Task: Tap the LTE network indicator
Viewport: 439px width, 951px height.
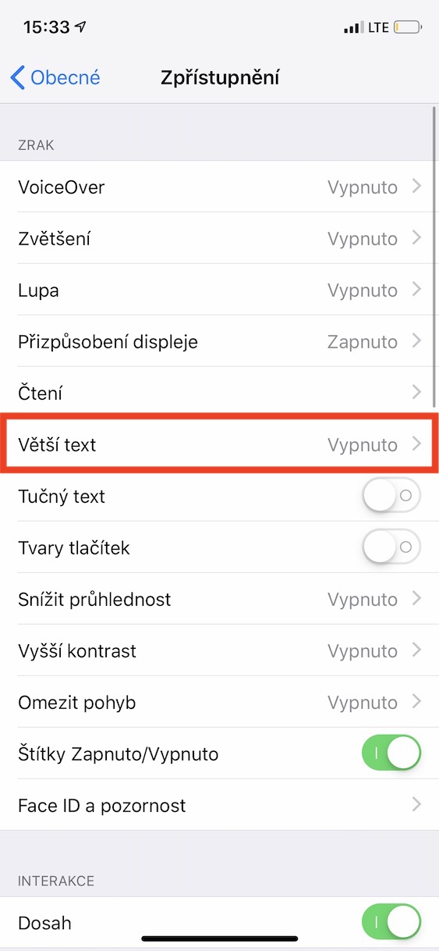Action: coord(379,27)
